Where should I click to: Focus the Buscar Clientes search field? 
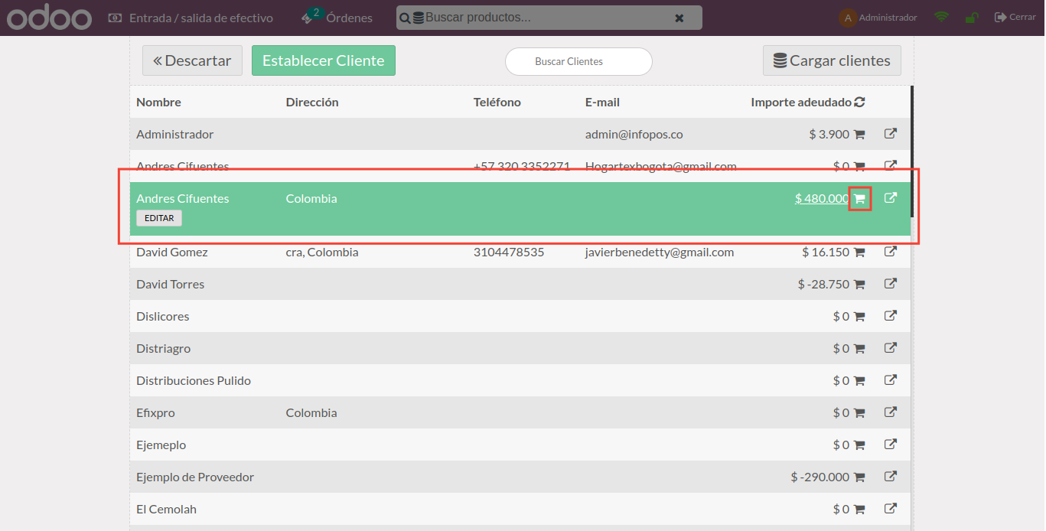(x=578, y=61)
